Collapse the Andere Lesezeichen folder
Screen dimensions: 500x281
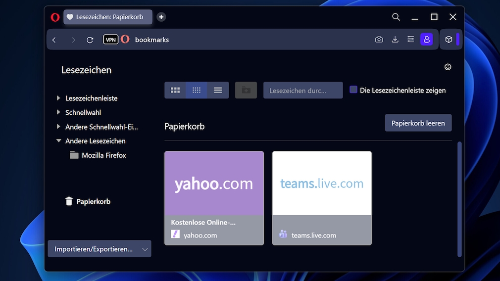(x=58, y=141)
